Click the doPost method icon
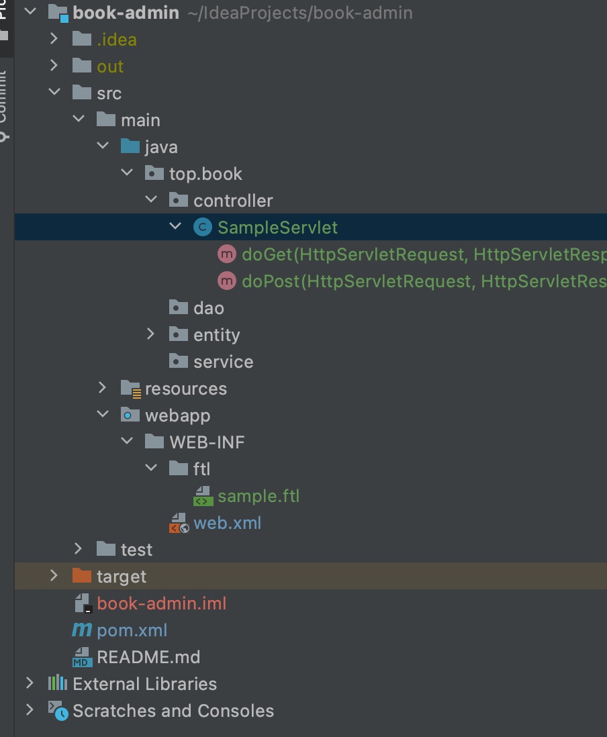The height and width of the screenshot is (737, 607). [x=227, y=281]
